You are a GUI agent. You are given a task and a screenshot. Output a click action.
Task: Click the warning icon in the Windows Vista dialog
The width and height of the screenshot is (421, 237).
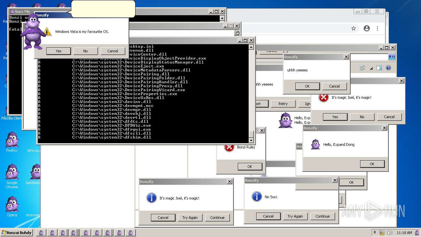(x=48, y=32)
